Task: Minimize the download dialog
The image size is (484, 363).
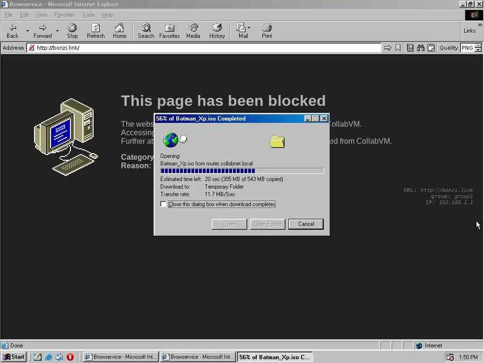Action: (308, 119)
